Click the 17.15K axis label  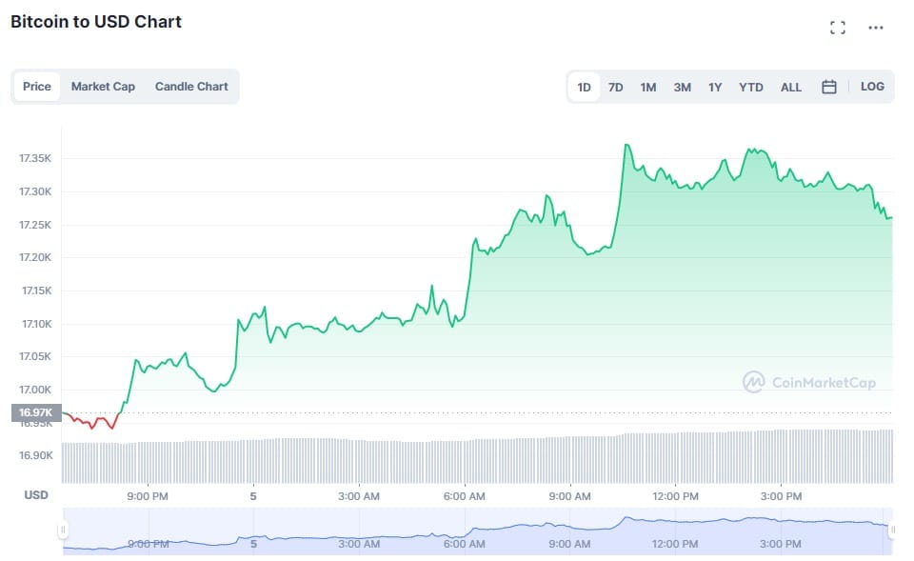[36, 291]
